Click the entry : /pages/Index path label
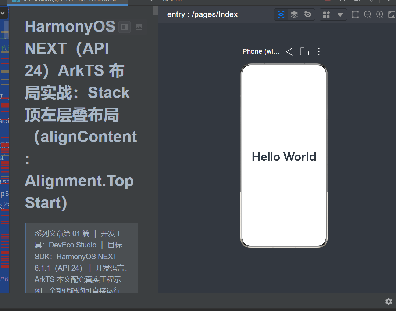 pyautogui.click(x=202, y=14)
